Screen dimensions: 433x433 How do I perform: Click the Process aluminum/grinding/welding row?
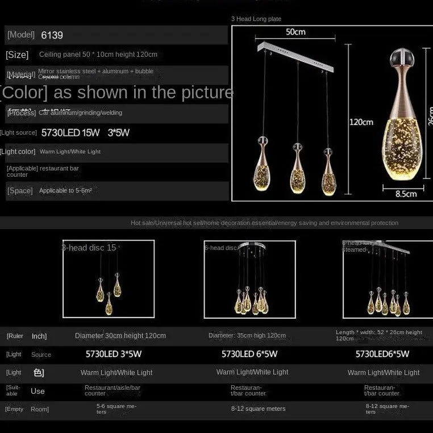(x=80, y=113)
